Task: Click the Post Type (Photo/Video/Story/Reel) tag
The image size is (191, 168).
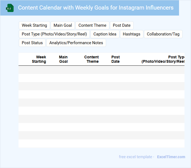Action: 54,34
